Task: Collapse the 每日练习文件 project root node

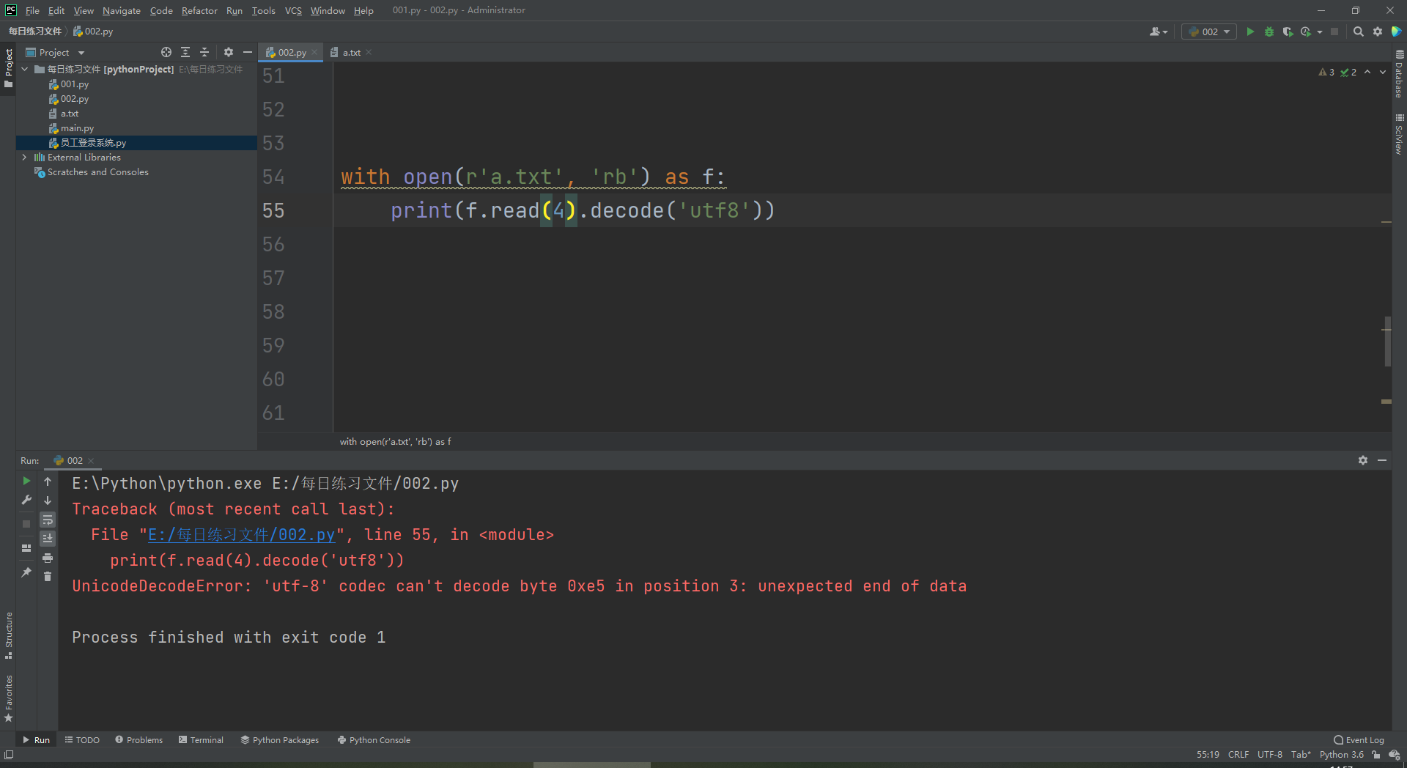Action: coord(25,69)
